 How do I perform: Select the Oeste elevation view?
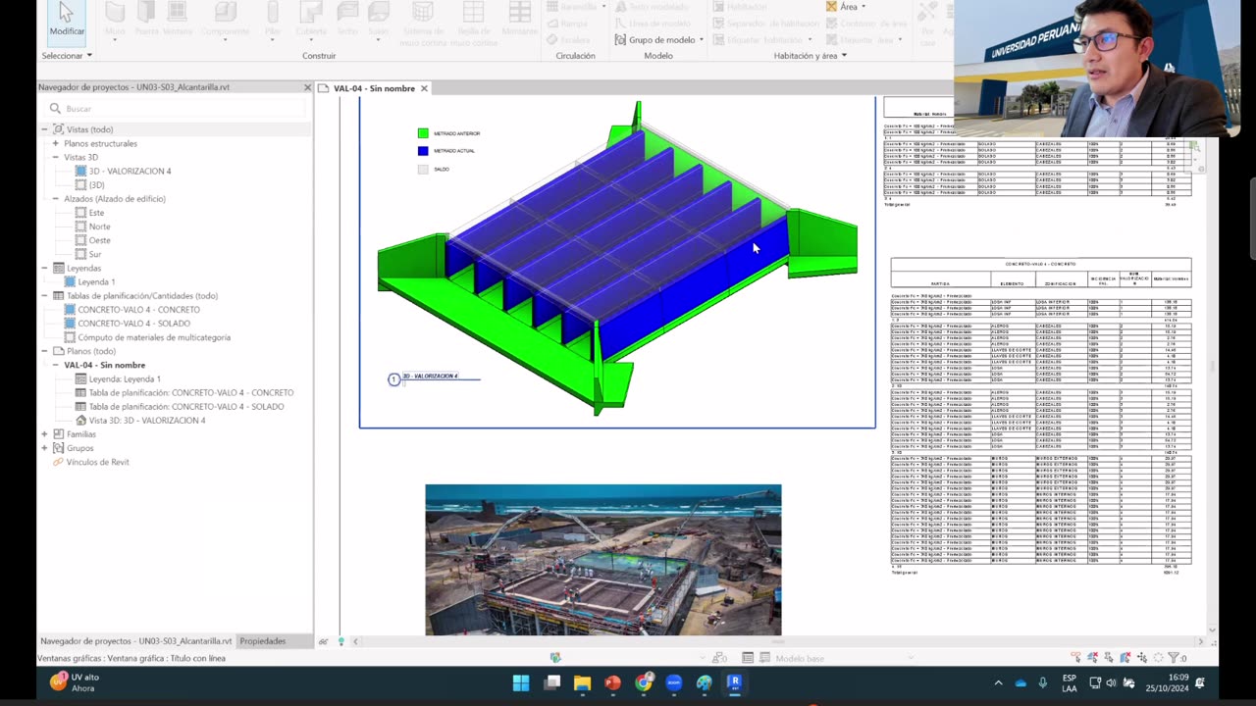point(99,240)
